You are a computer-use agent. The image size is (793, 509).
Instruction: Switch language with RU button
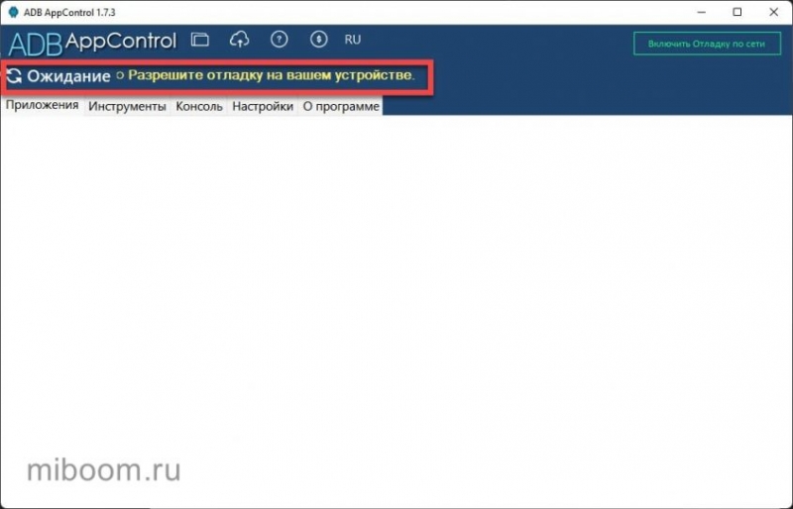[x=353, y=40]
